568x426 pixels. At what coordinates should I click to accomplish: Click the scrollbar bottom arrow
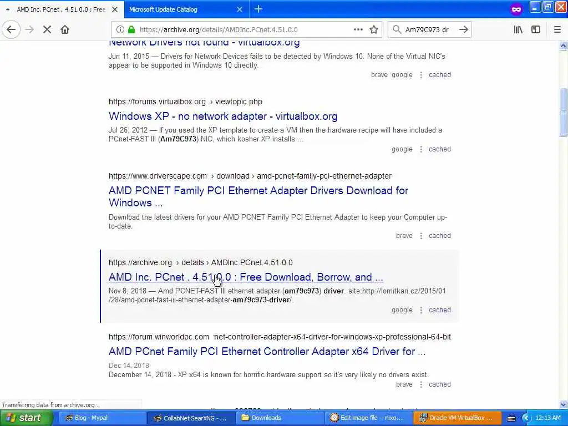point(563,404)
